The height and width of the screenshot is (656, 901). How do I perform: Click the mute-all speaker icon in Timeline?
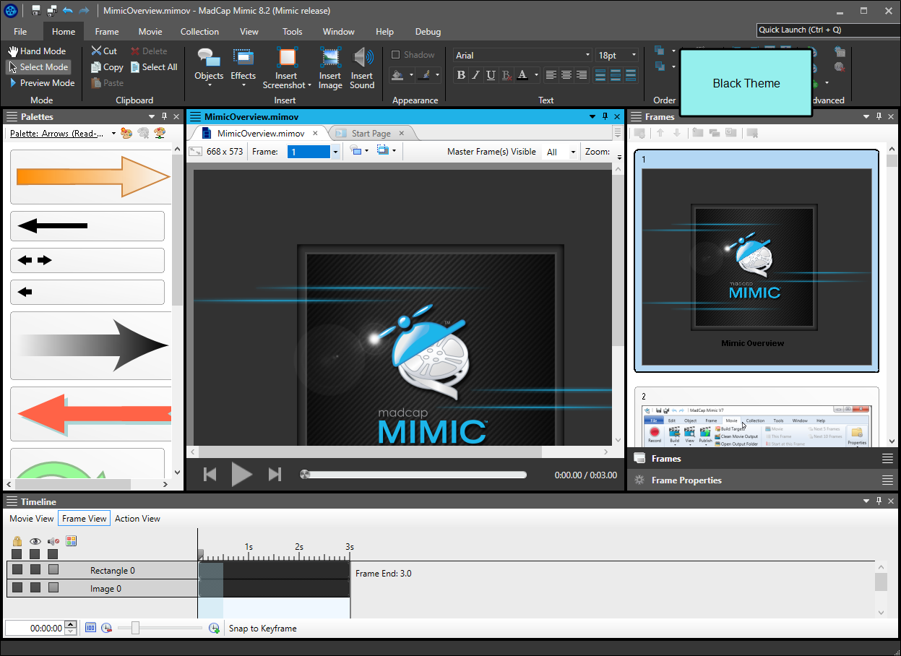coord(53,541)
